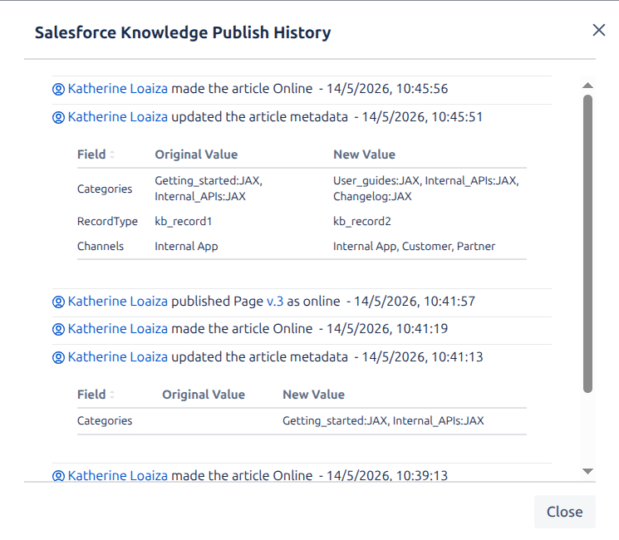
Task: Select first table New Value header
Action: pos(364,155)
